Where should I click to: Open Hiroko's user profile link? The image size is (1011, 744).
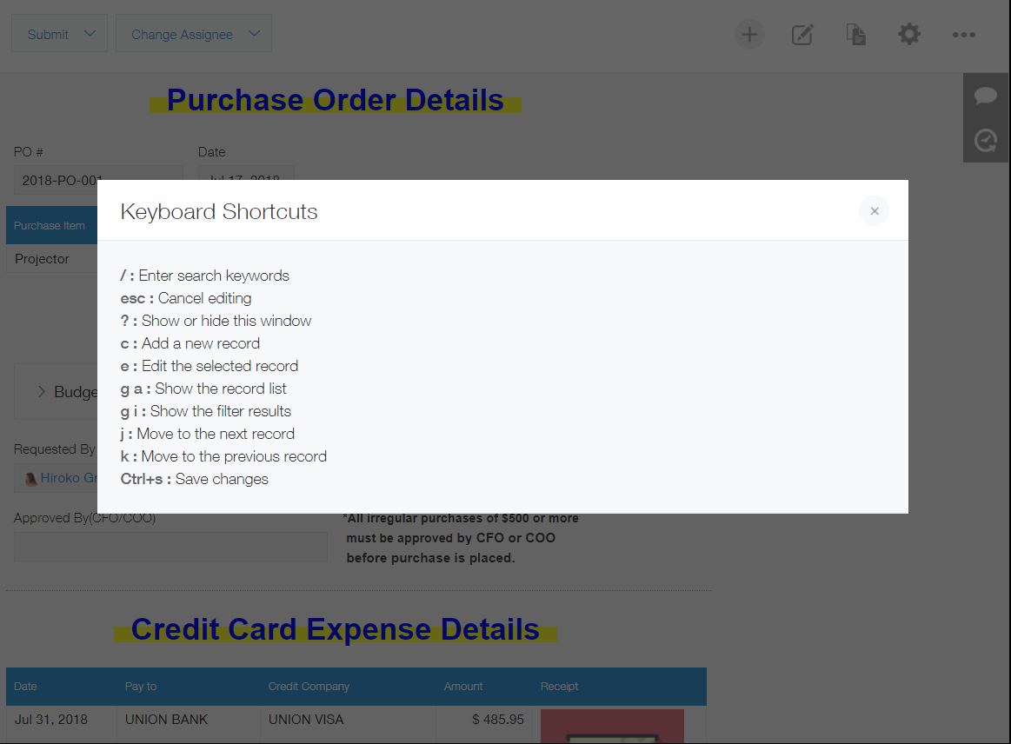68,478
